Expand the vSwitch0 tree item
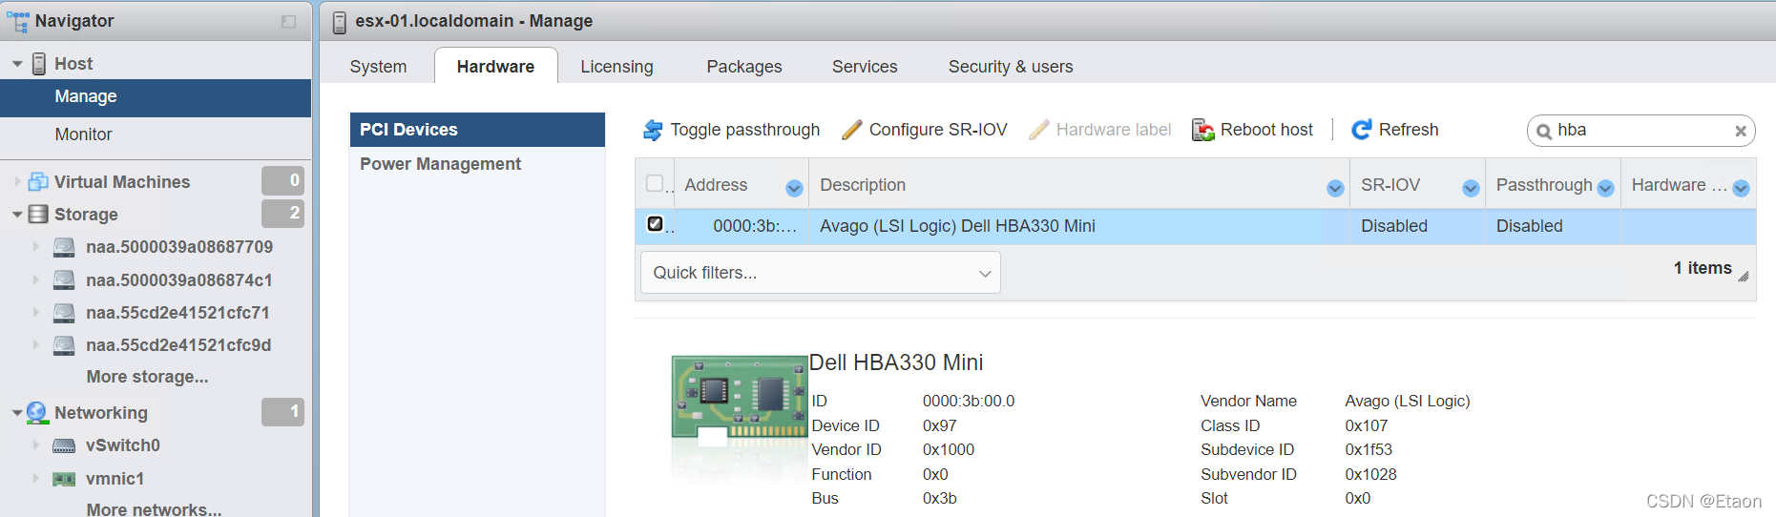Viewport: 1776px width, 517px height. pos(36,445)
